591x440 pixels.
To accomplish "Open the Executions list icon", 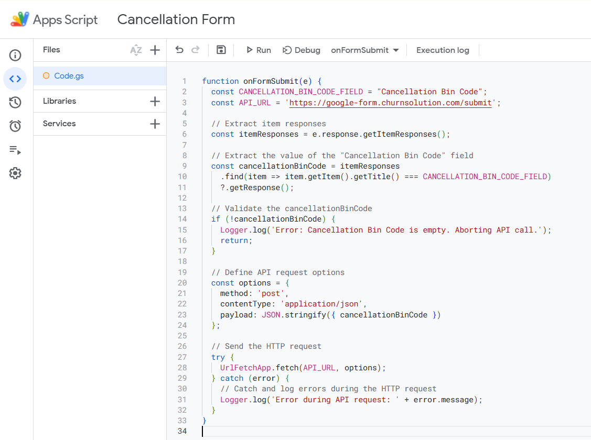I will pos(15,150).
